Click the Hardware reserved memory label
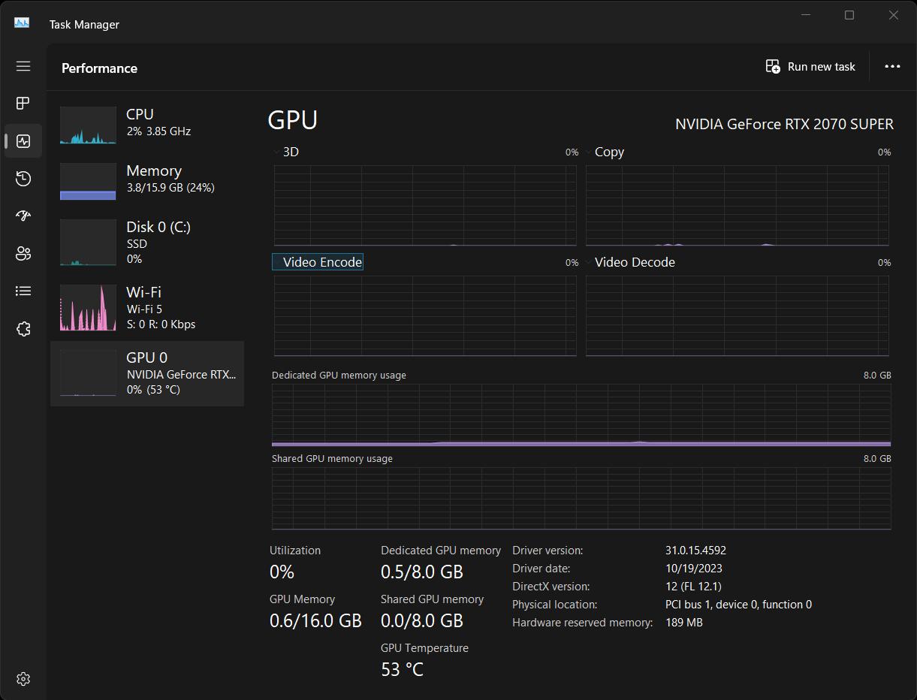This screenshot has height=700, width=917. [x=582, y=623]
